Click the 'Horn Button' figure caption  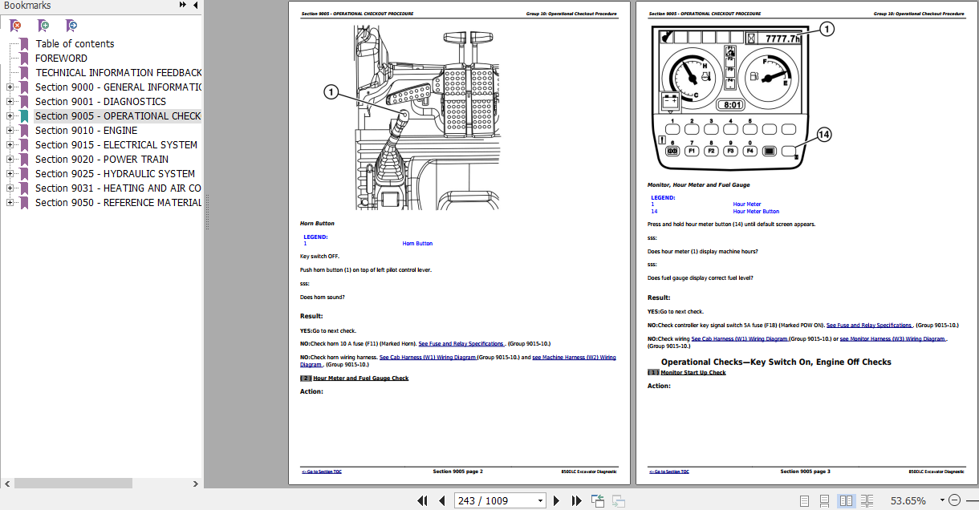317,224
